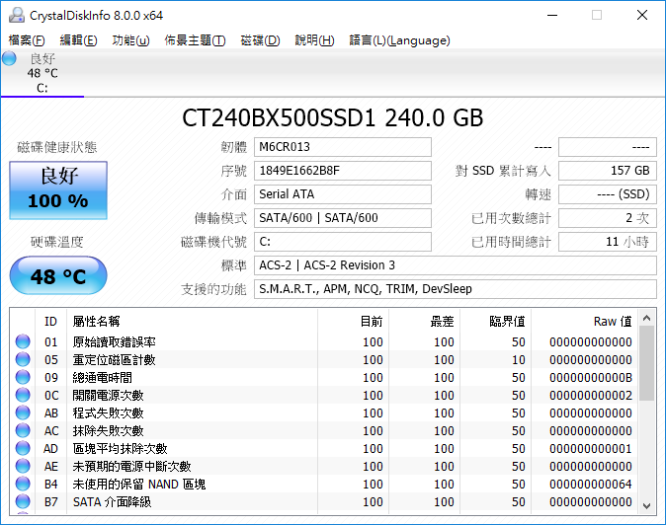Click status orb for attribute 05 重定位磁區計數
Image resolution: width=666 pixels, height=525 pixels.
pos(23,359)
